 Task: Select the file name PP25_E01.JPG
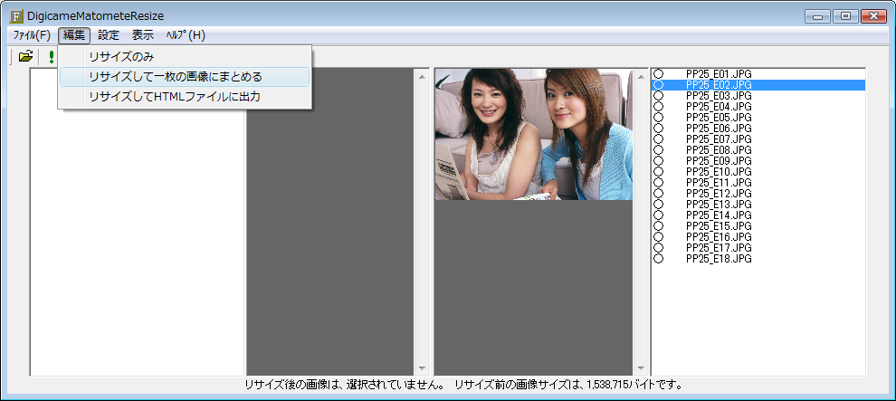coord(719,74)
